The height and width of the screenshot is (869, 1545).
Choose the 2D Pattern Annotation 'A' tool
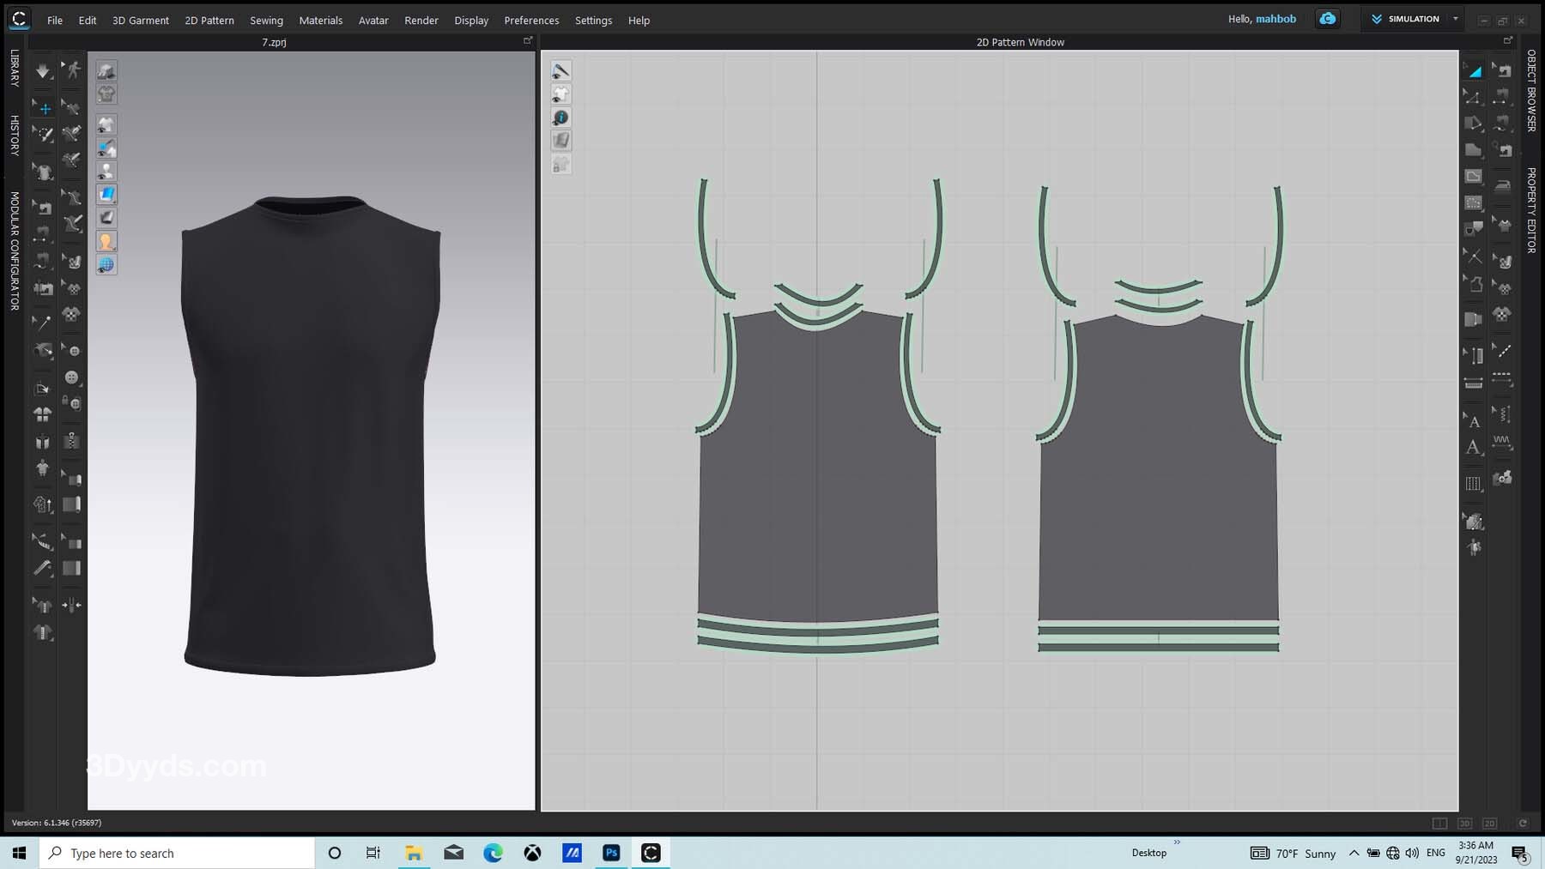click(1473, 447)
